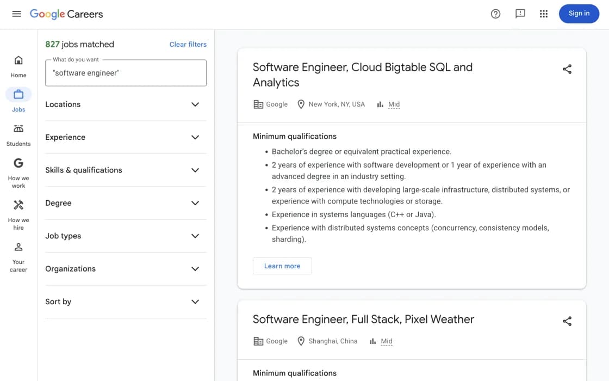This screenshot has height=381, width=609.
Task: Expand the Degree filter
Action: pos(126,203)
